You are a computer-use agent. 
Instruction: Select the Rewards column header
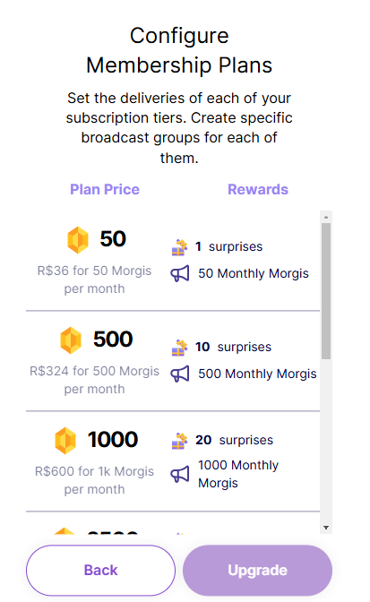pyautogui.click(x=258, y=190)
